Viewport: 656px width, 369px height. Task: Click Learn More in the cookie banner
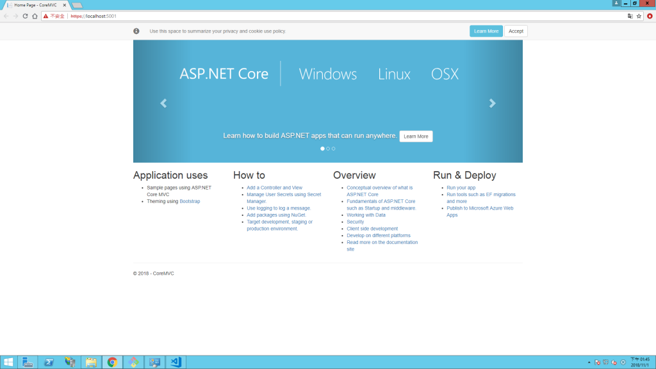pos(486,31)
